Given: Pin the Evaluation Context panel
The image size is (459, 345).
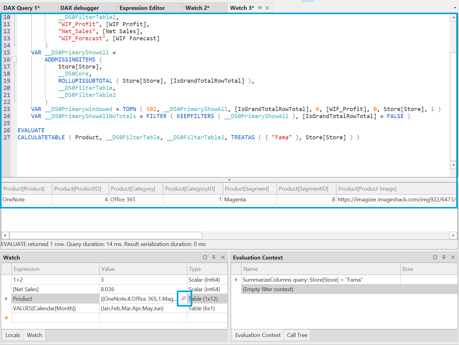Looking at the screenshot, I should (x=444, y=257).
